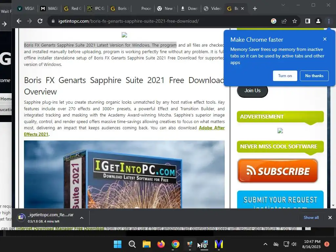The width and height of the screenshot is (336, 252).
Task: Launch Firefox from the taskbar
Action: tap(161, 244)
